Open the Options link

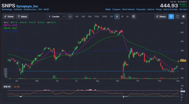151,9
